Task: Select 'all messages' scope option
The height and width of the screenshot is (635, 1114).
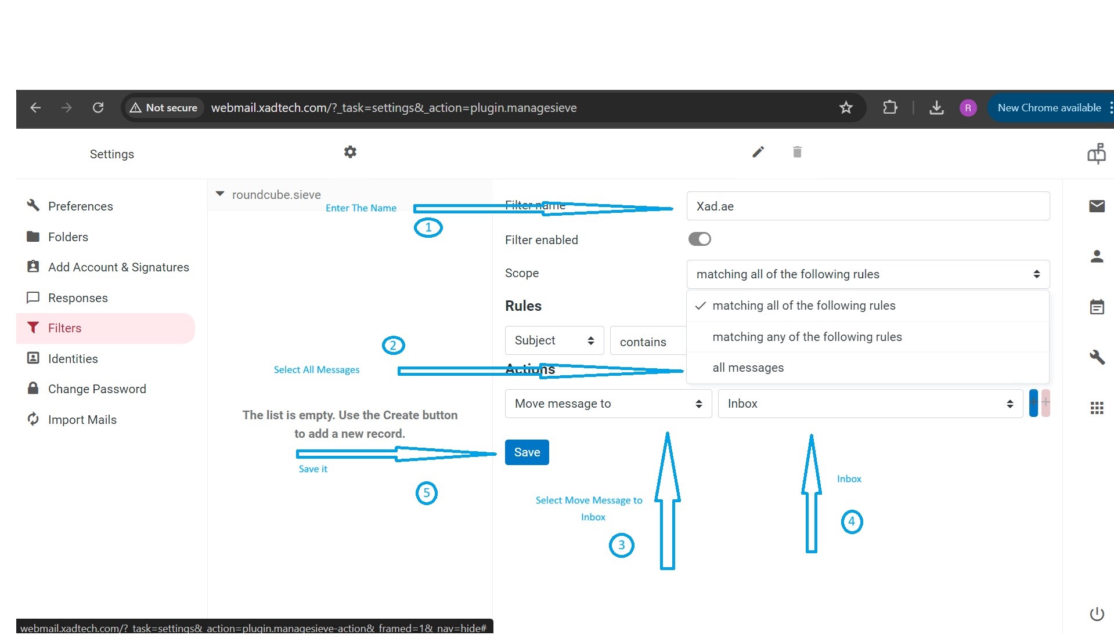Action: pyautogui.click(x=748, y=368)
